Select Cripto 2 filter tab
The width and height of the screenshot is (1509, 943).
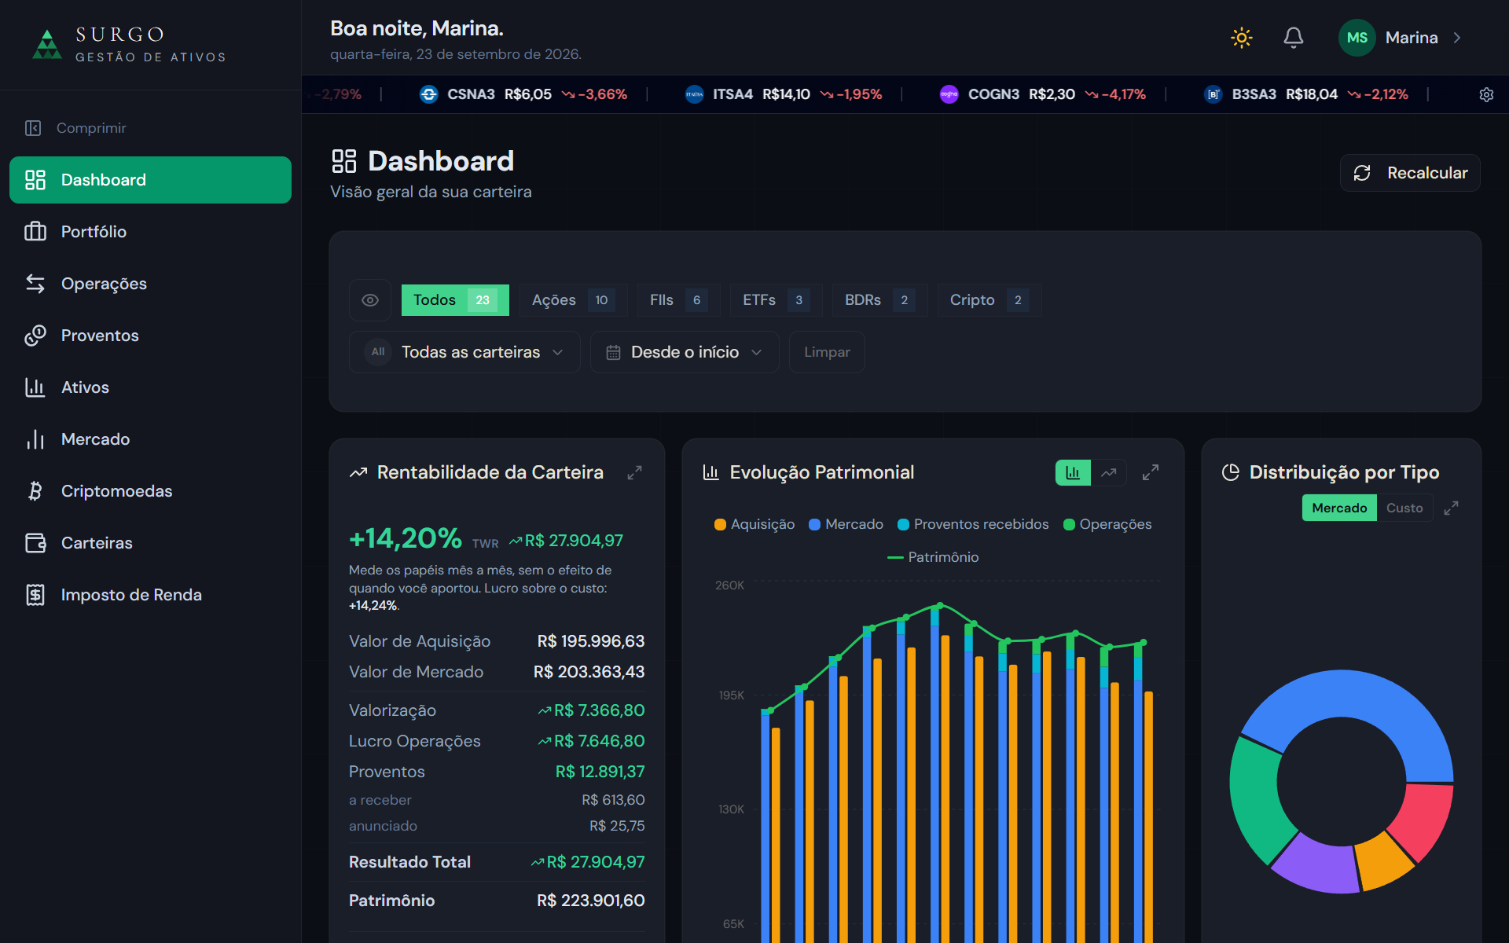990,300
